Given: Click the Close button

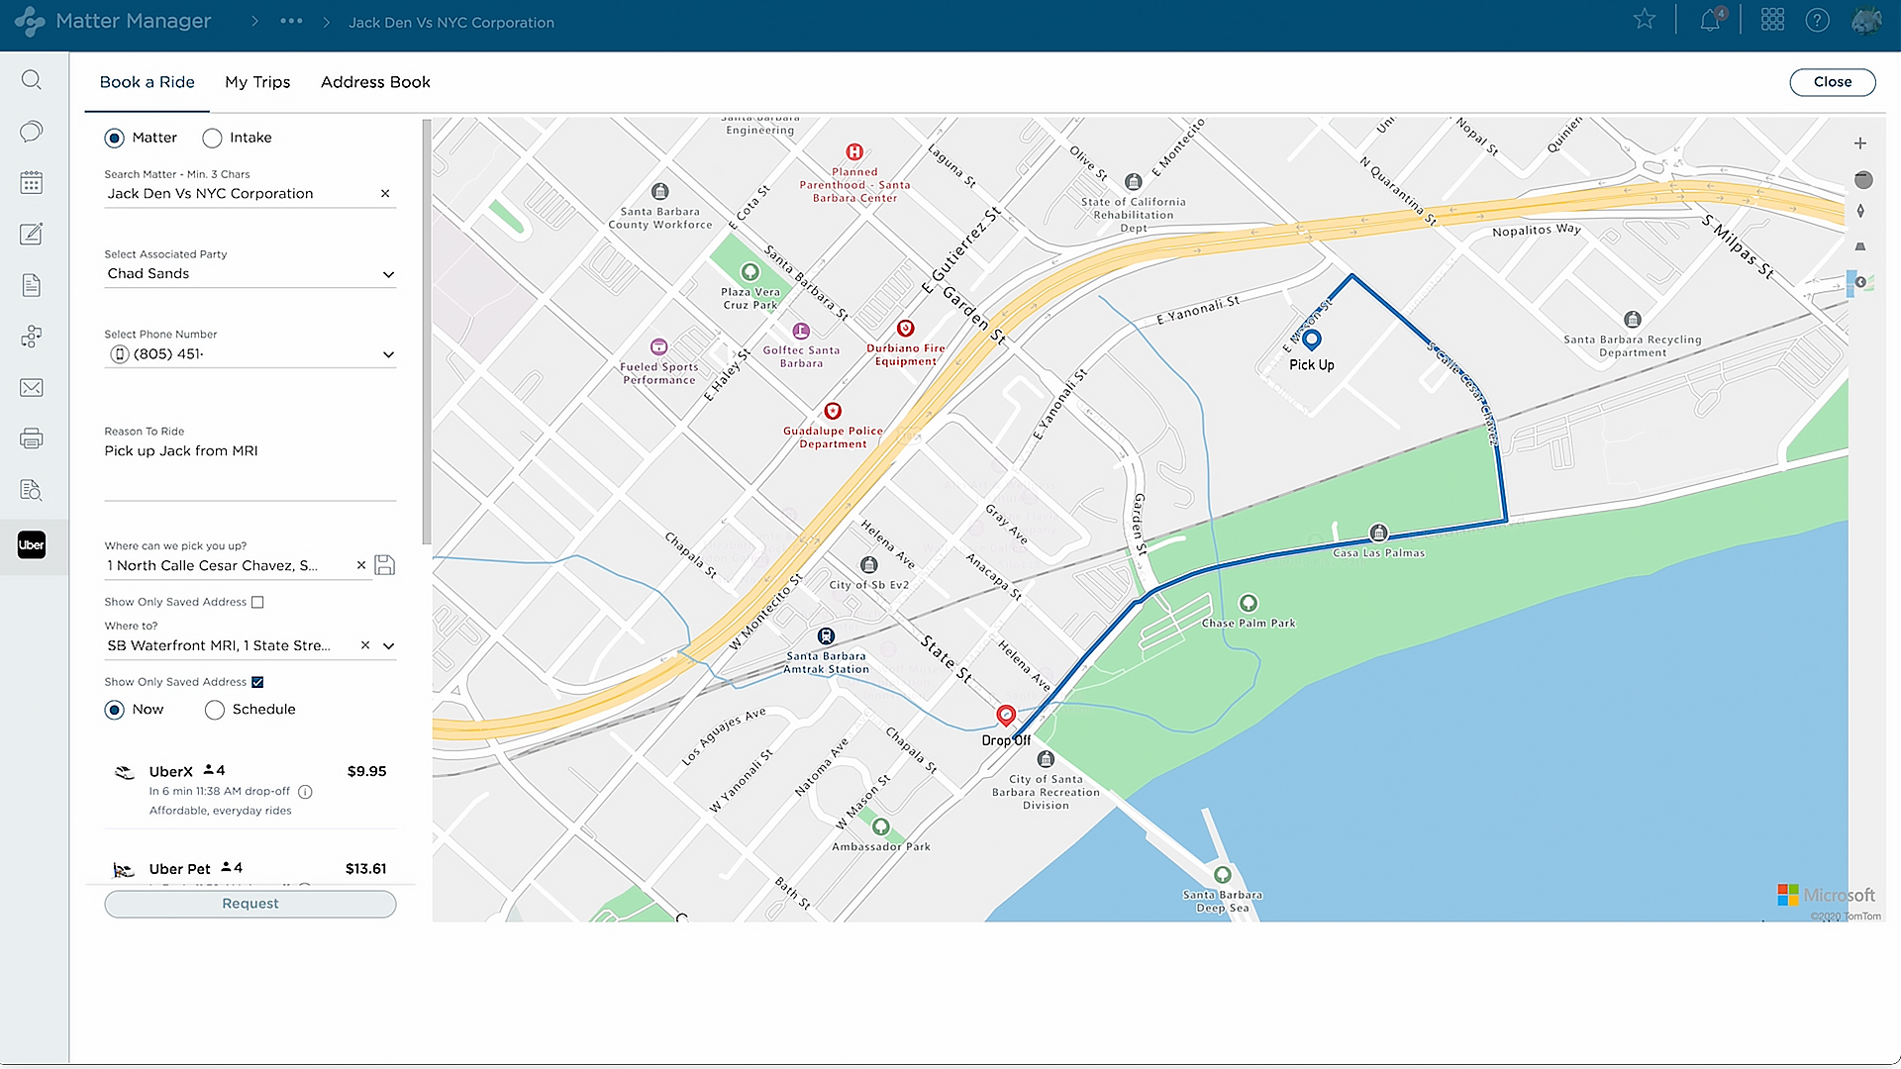Looking at the screenshot, I should [x=1833, y=82].
